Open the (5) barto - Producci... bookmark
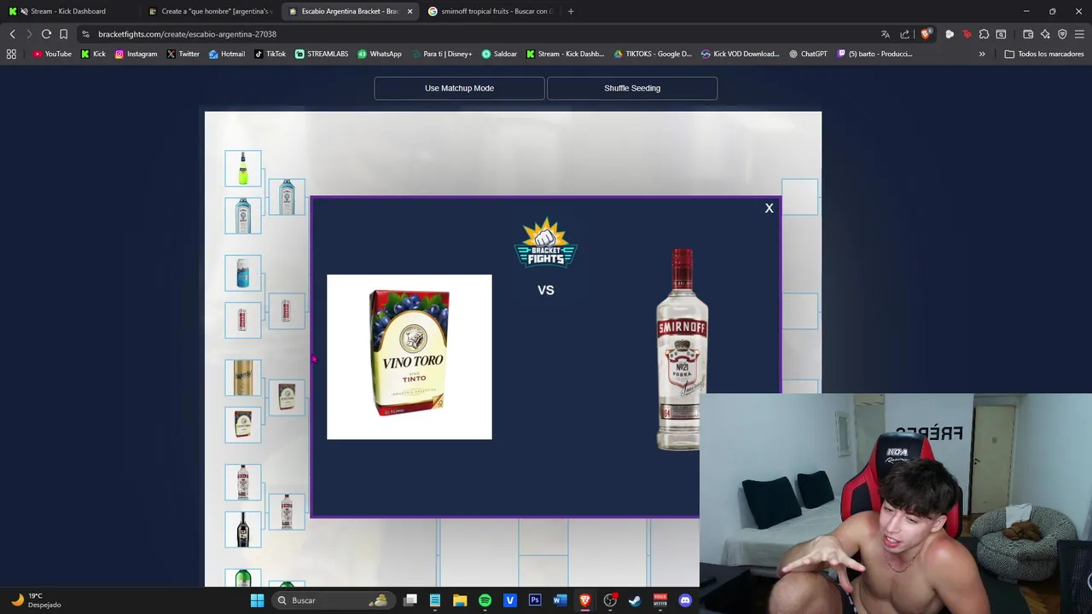This screenshot has width=1092, height=614. [x=874, y=54]
